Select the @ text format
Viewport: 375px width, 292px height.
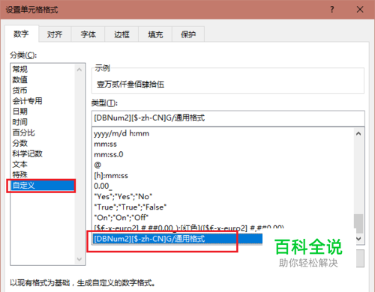(x=97, y=165)
